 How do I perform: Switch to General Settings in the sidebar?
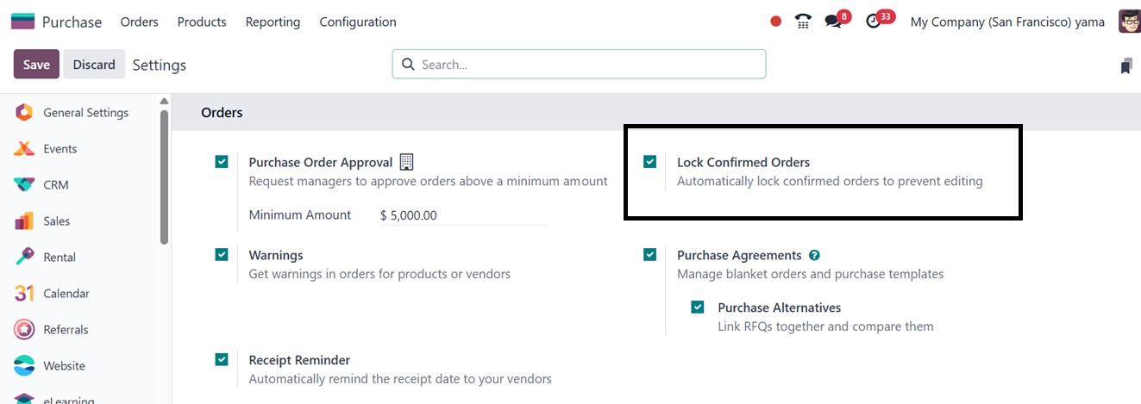pyautogui.click(x=85, y=112)
